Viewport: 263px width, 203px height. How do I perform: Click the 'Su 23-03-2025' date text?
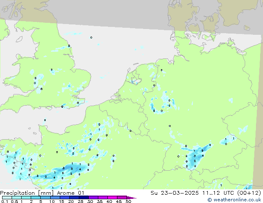coord(175,193)
